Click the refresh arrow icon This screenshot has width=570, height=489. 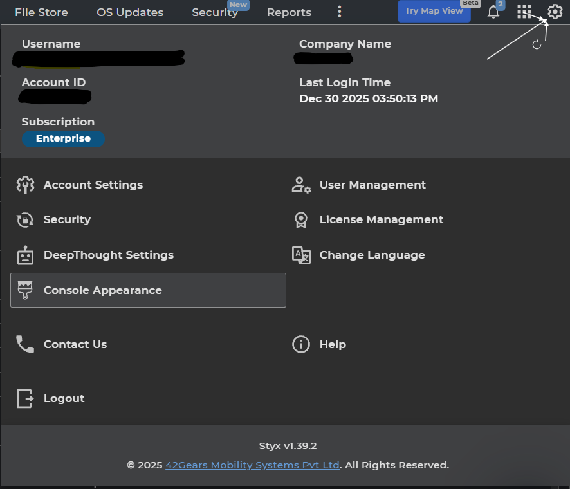pos(537,44)
